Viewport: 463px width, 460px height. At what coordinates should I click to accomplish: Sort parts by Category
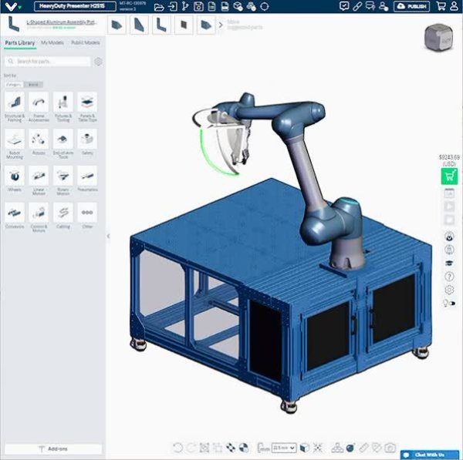pos(14,85)
